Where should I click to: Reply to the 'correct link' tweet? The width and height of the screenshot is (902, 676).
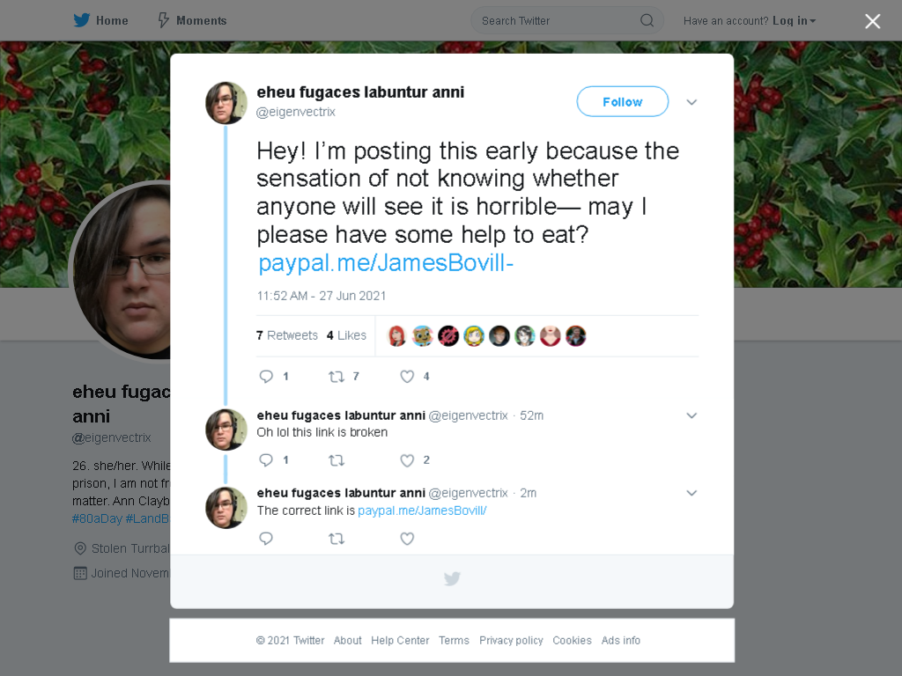(266, 539)
